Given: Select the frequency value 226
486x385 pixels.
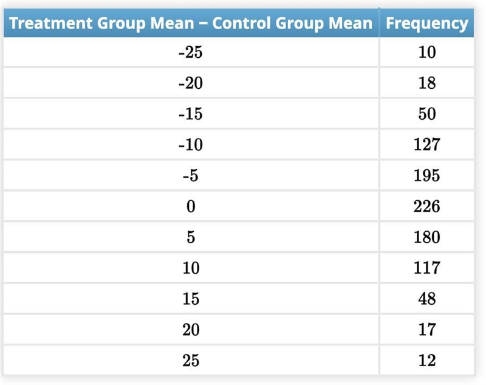Looking at the screenshot, I should click(427, 206).
